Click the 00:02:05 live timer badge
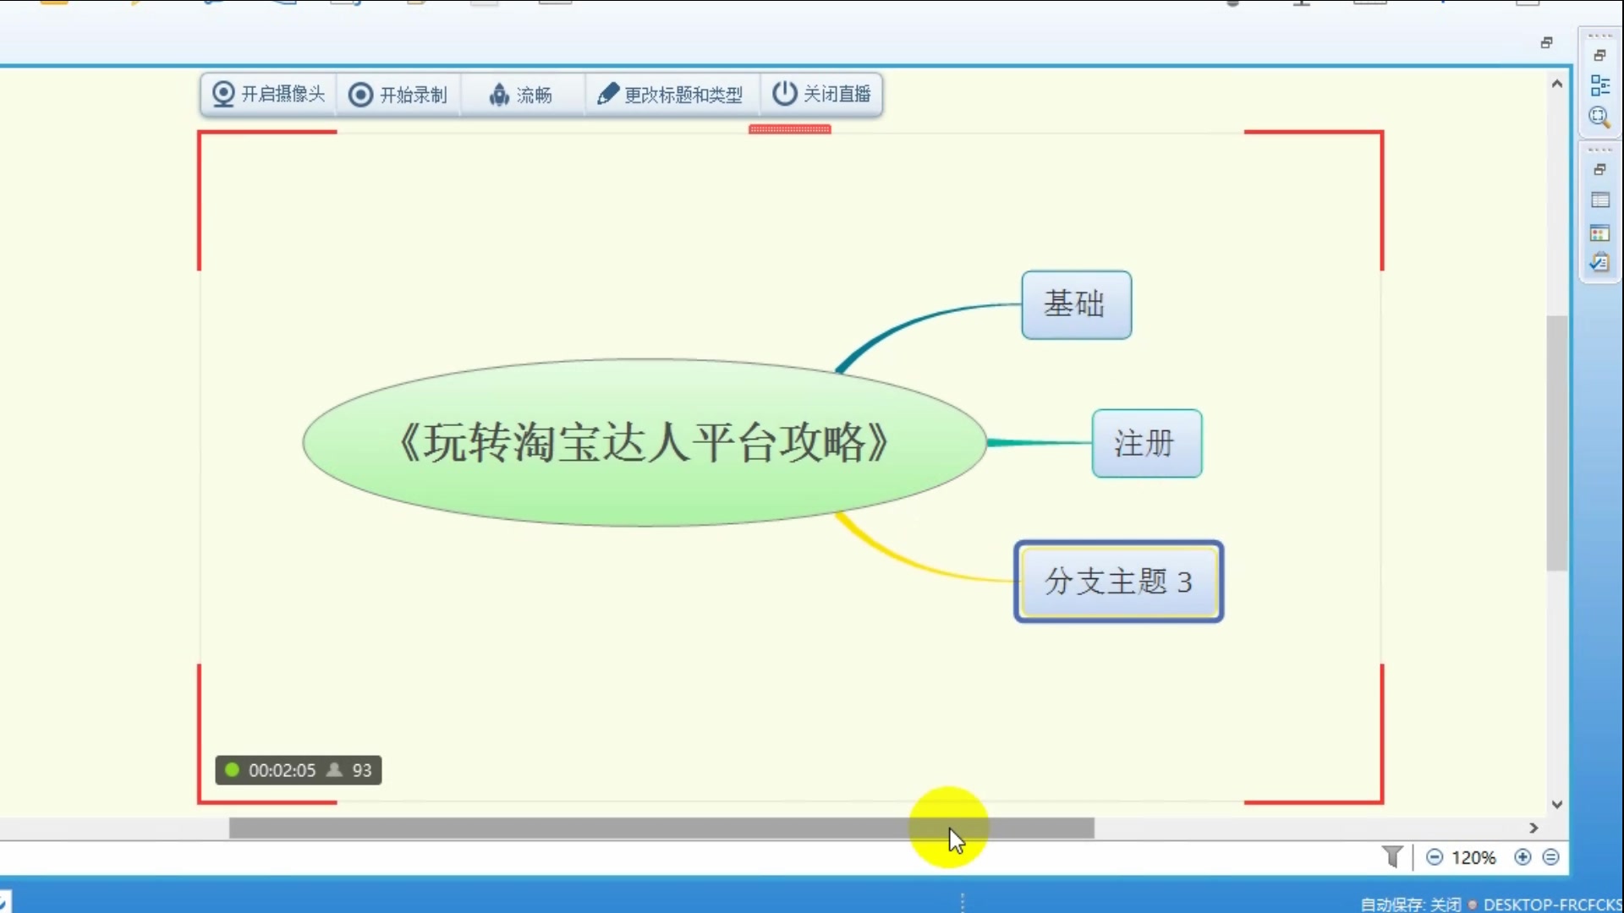The image size is (1624, 913). 282,770
